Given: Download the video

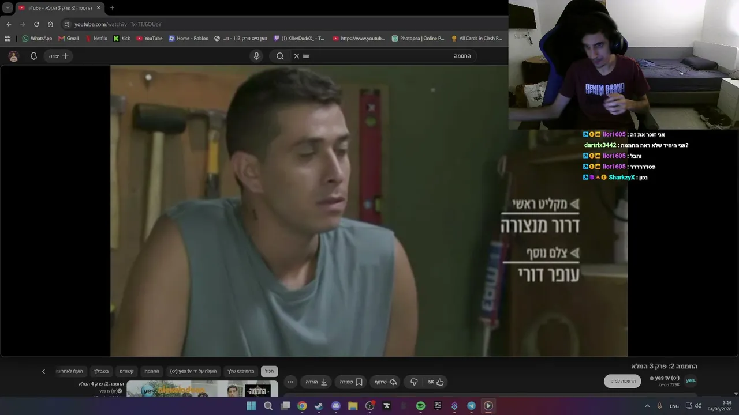Looking at the screenshot, I should [315, 382].
